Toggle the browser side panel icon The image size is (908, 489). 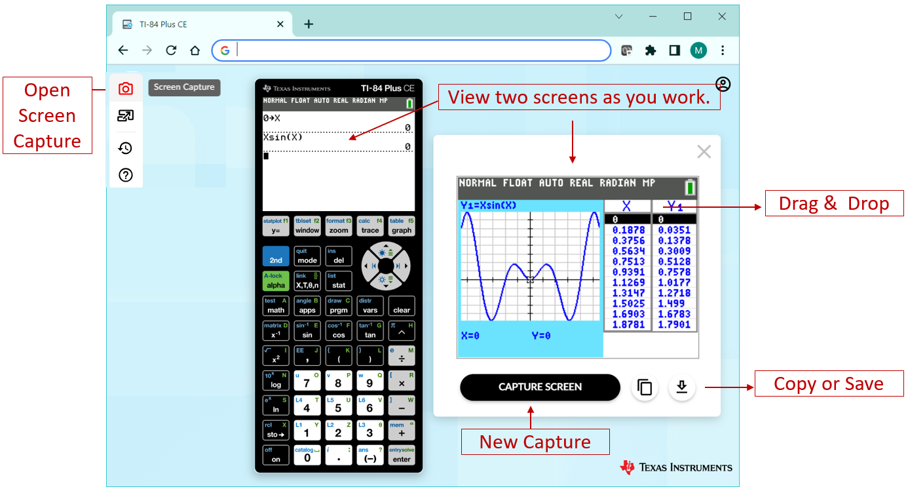[x=674, y=50]
